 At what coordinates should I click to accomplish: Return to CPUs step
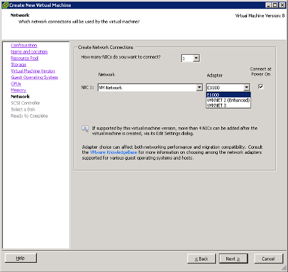click(x=16, y=84)
